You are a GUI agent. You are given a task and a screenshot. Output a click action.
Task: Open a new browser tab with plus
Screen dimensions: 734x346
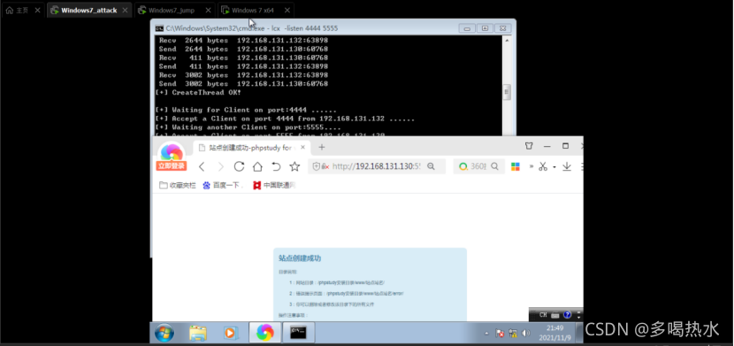point(322,147)
